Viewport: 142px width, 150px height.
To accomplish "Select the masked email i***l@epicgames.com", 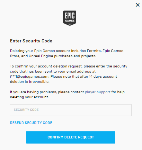I will click(x=30, y=76).
